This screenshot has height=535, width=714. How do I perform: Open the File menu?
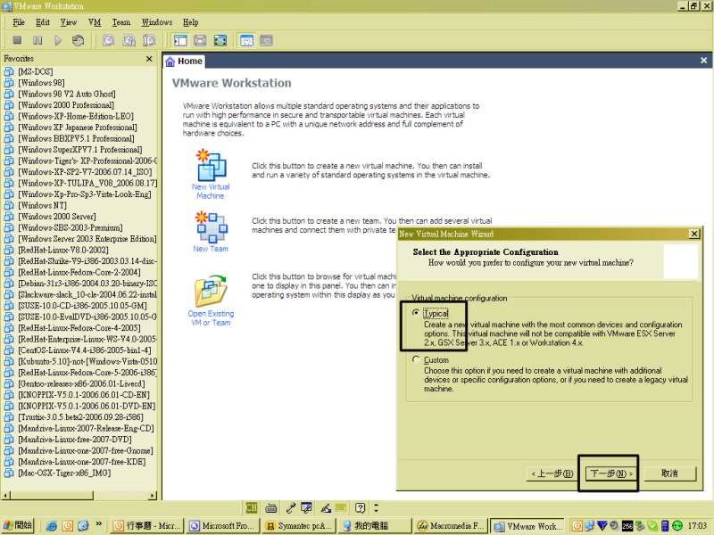(x=19, y=22)
